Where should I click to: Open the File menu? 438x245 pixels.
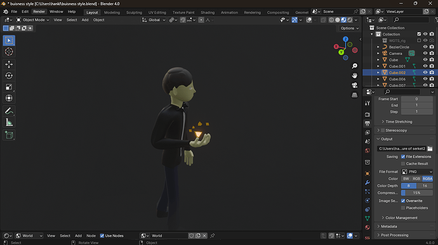click(x=14, y=11)
